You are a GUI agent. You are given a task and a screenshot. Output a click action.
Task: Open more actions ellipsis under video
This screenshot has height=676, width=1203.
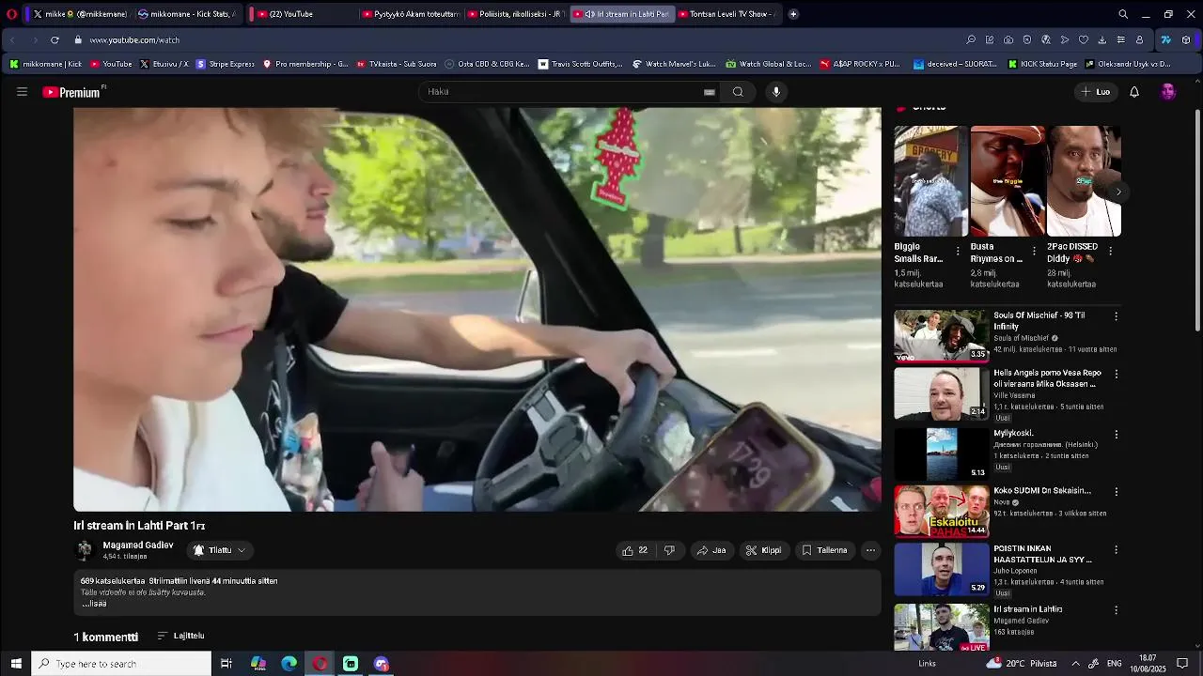(x=870, y=550)
